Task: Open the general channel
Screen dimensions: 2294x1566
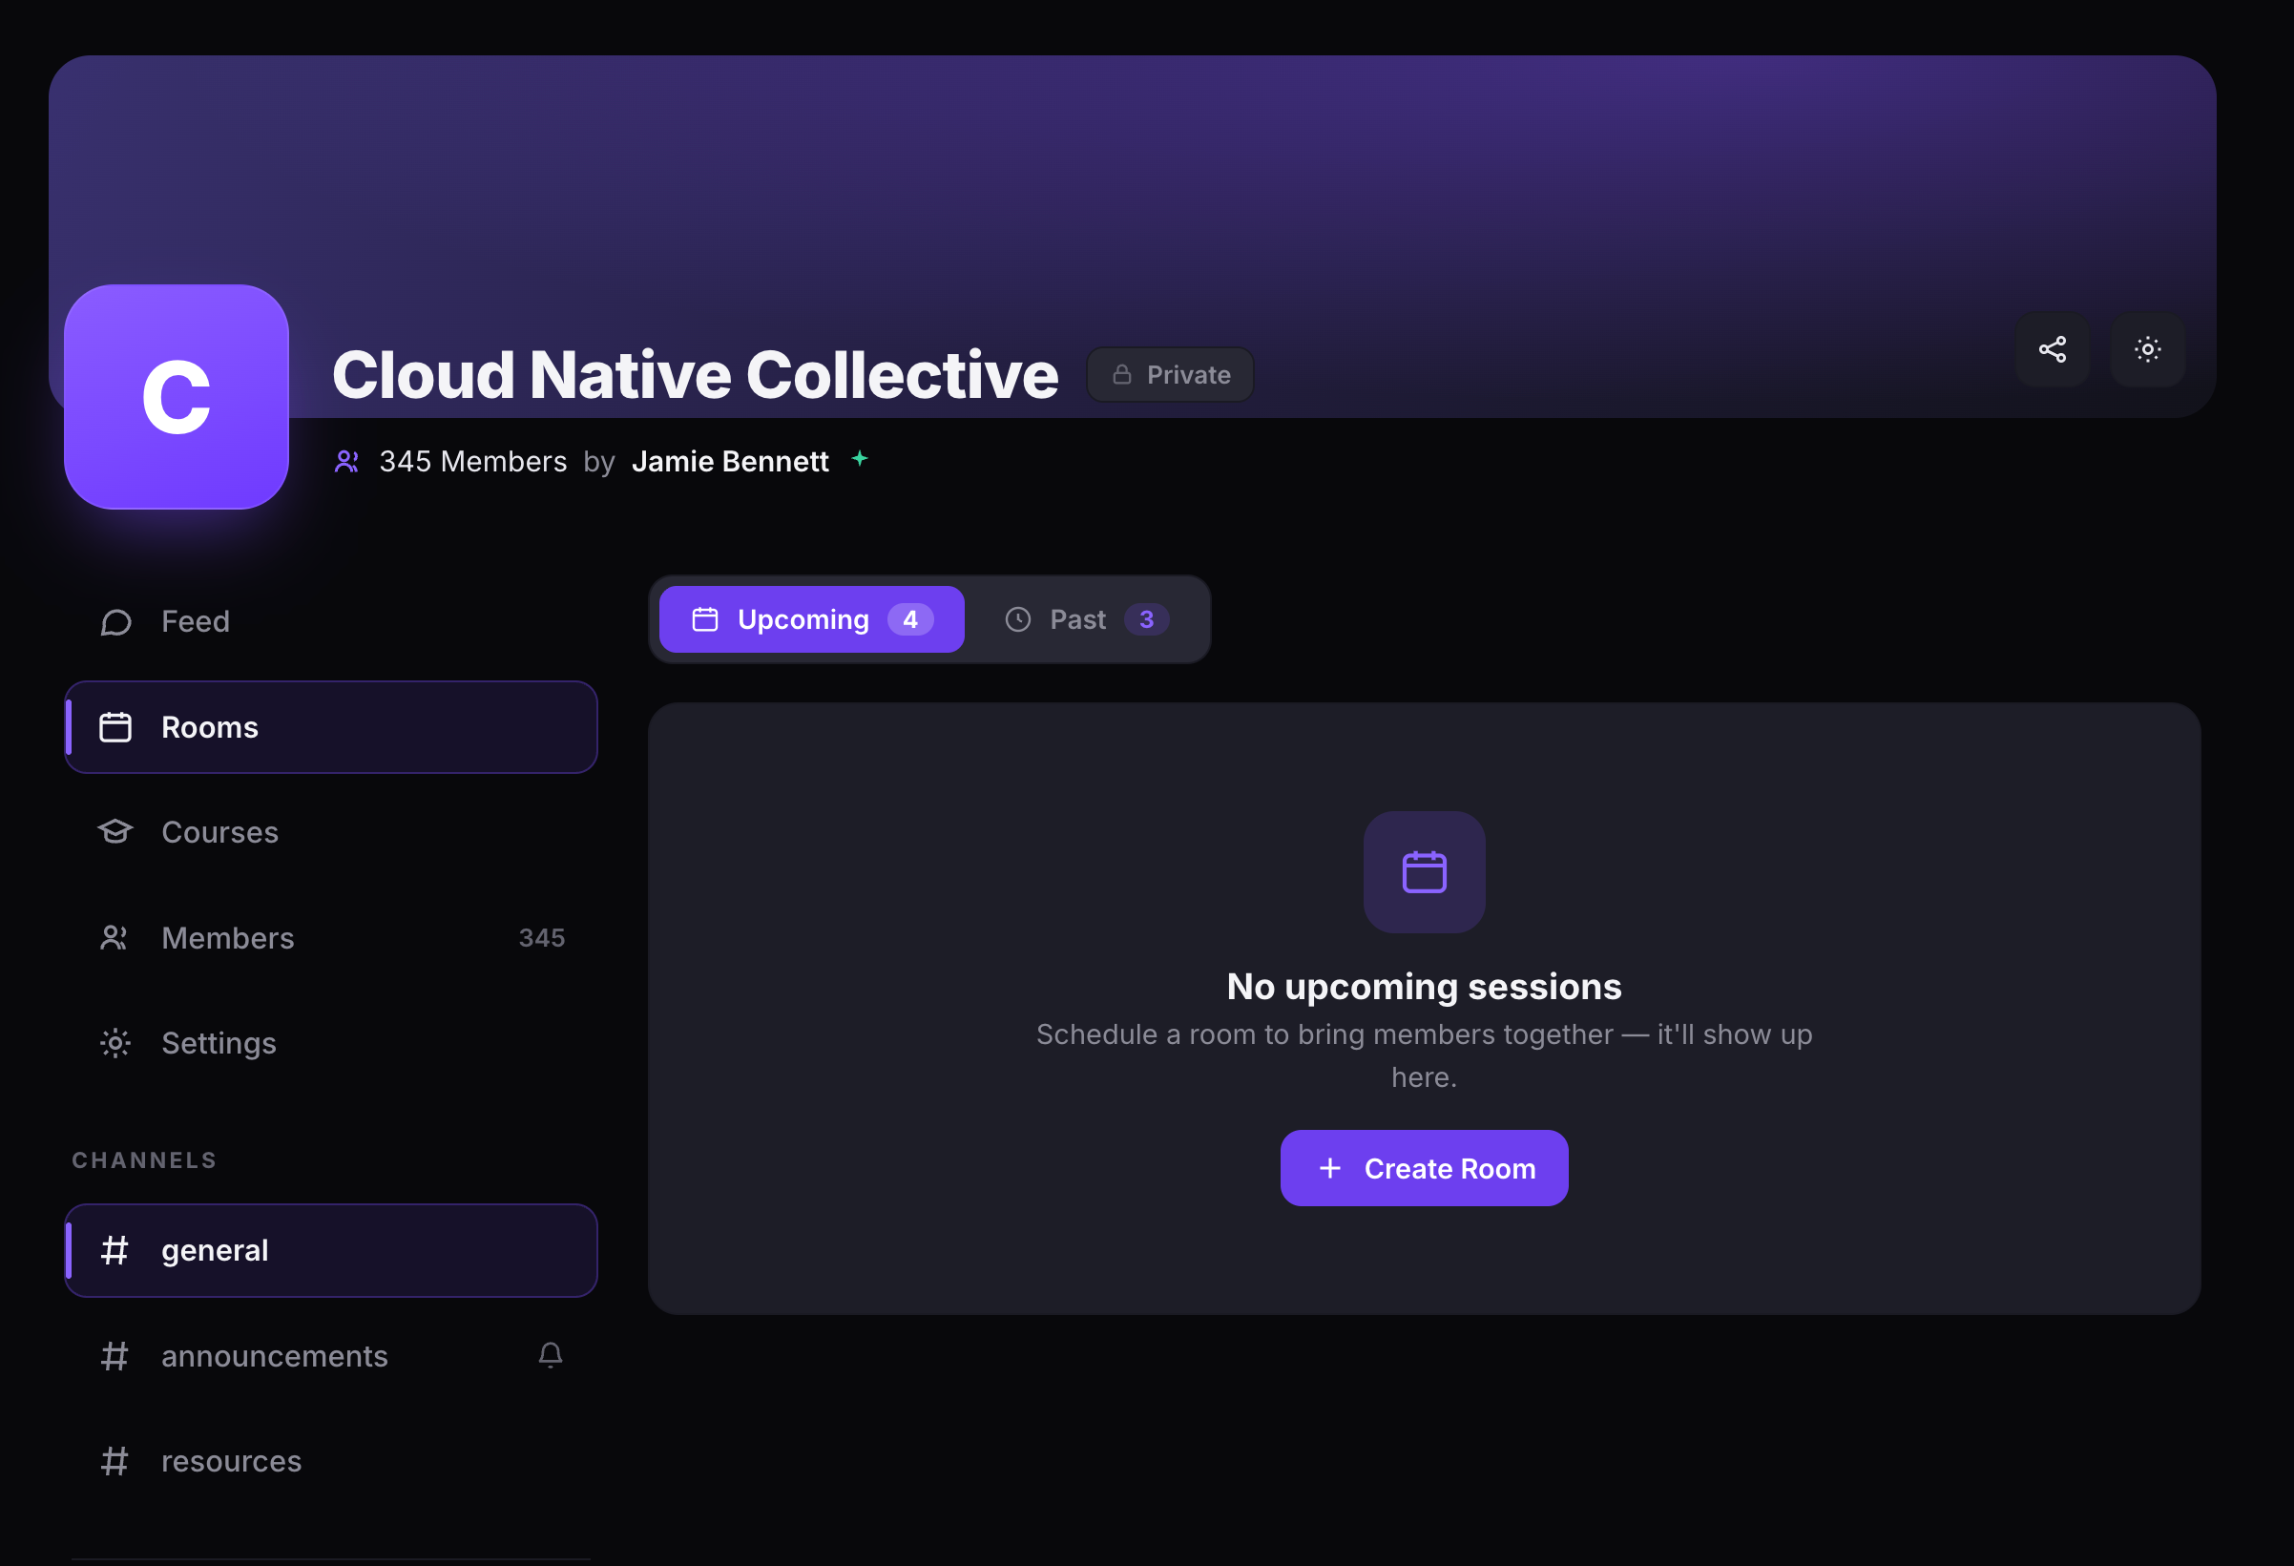Action: (x=331, y=1251)
